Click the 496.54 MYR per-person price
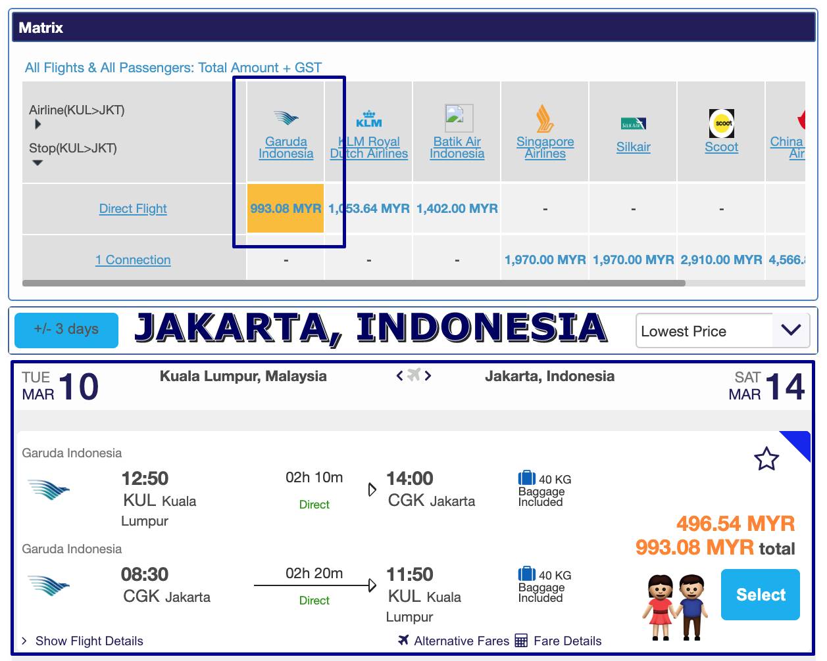This screenshot has width=827, height=661. click(736, 524)
